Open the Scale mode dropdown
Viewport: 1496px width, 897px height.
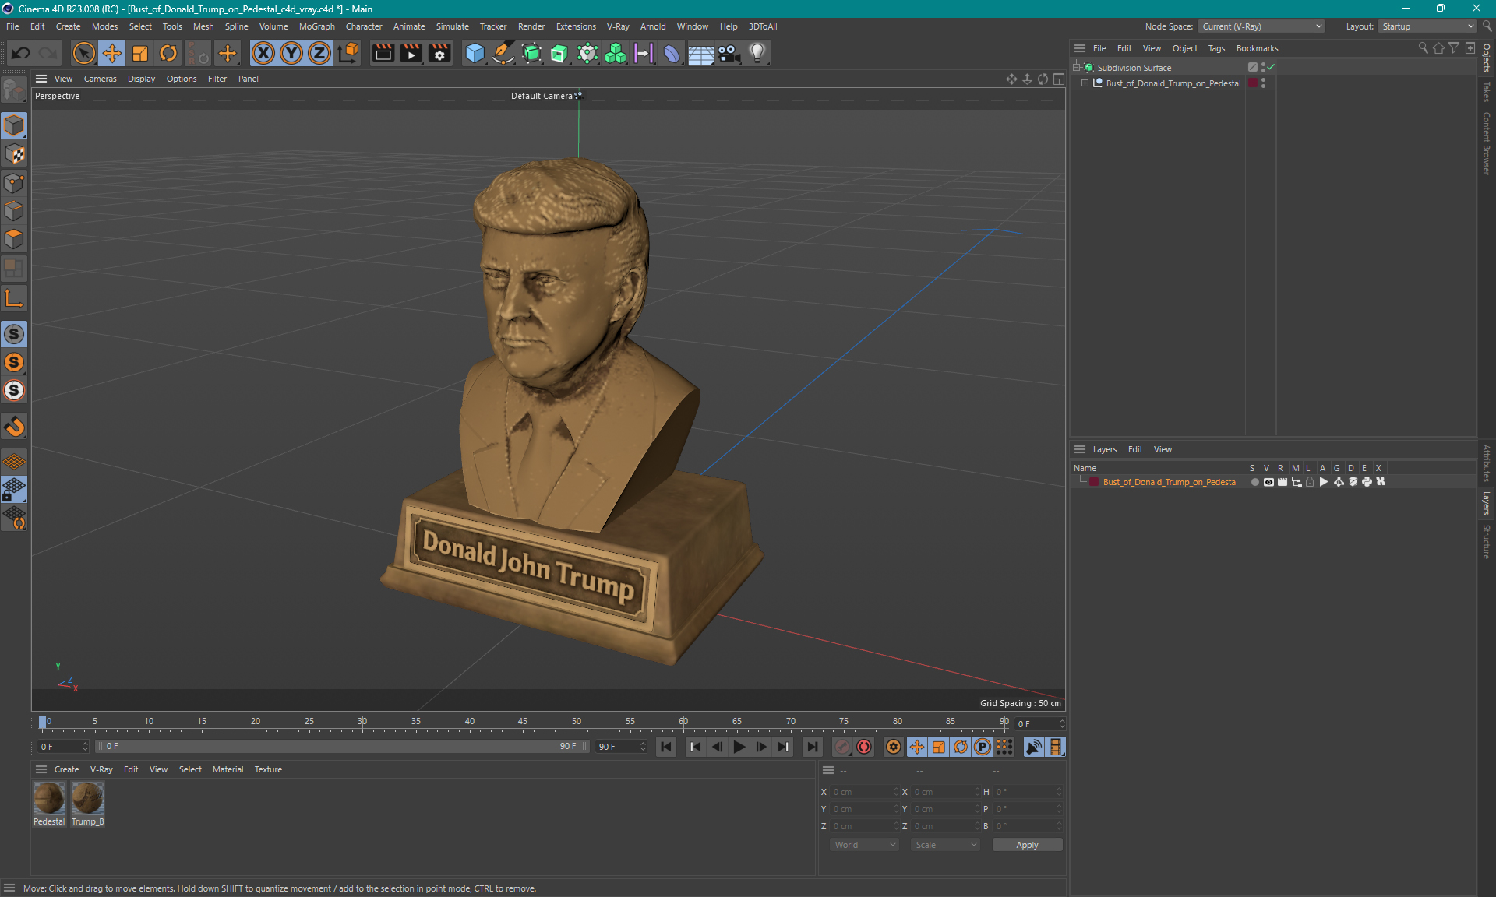(945, 845)
